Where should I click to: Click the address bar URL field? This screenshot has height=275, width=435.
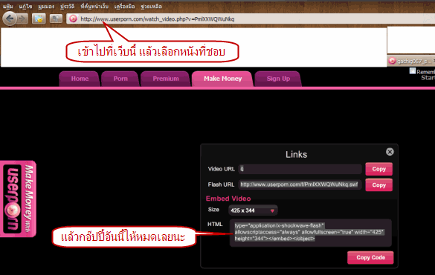pyautogui.click(x=250, y=19)
